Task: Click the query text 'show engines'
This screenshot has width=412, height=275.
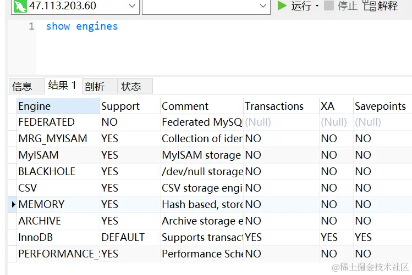Action: tap(82, 26)
